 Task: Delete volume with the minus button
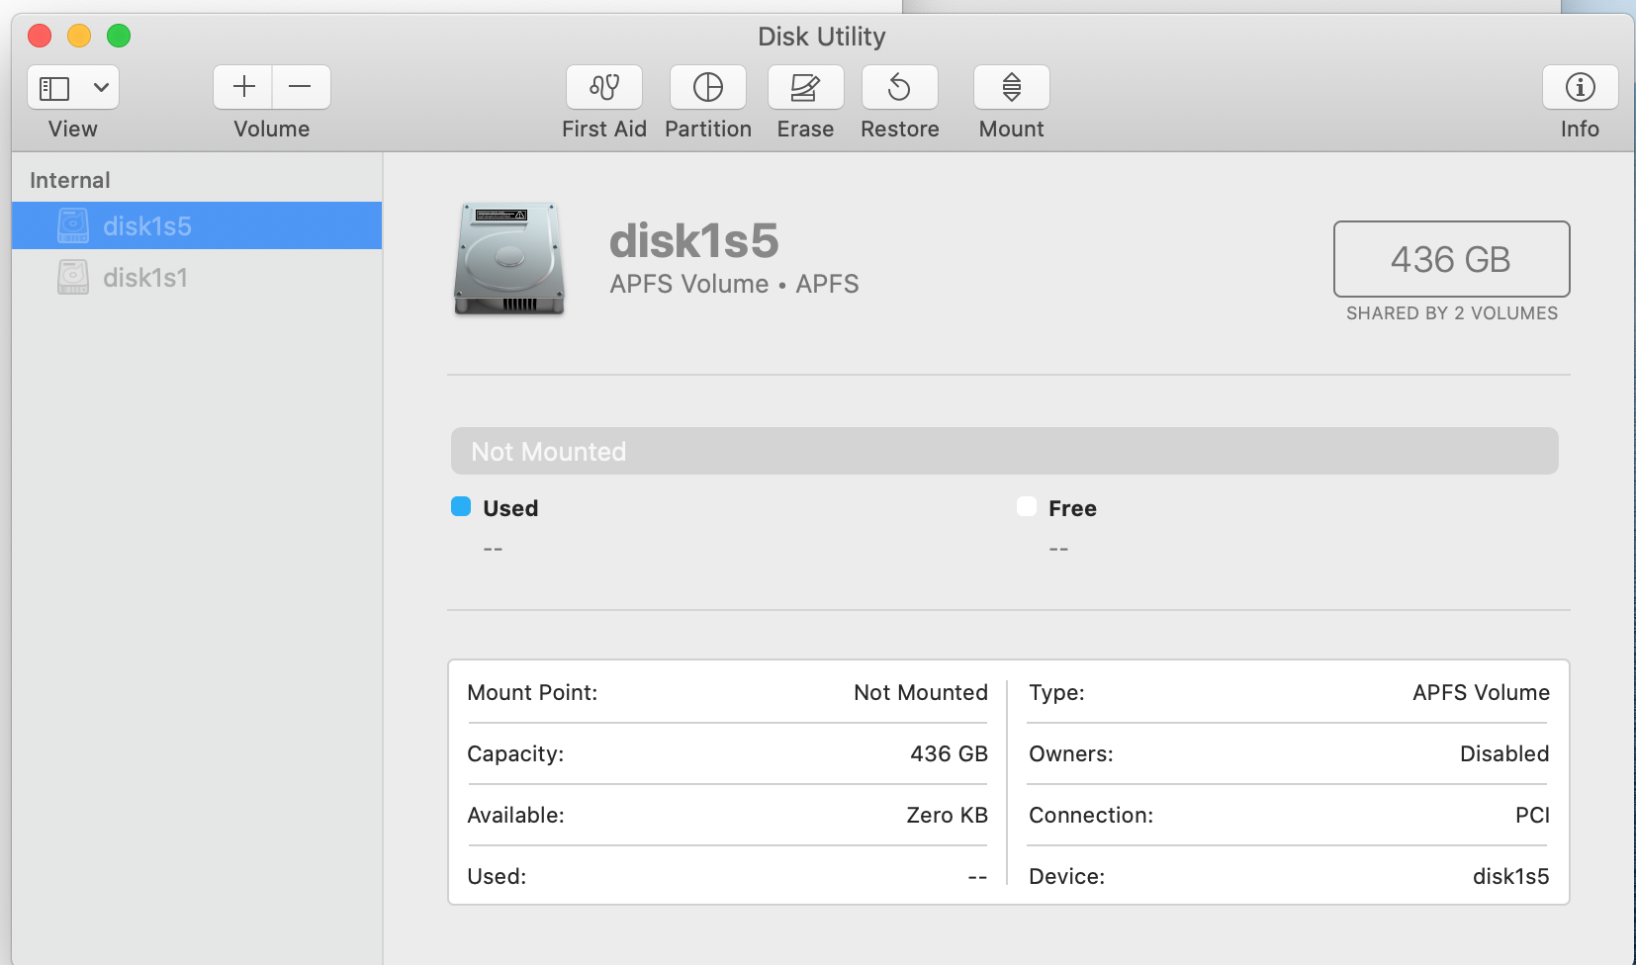[301, 87]
